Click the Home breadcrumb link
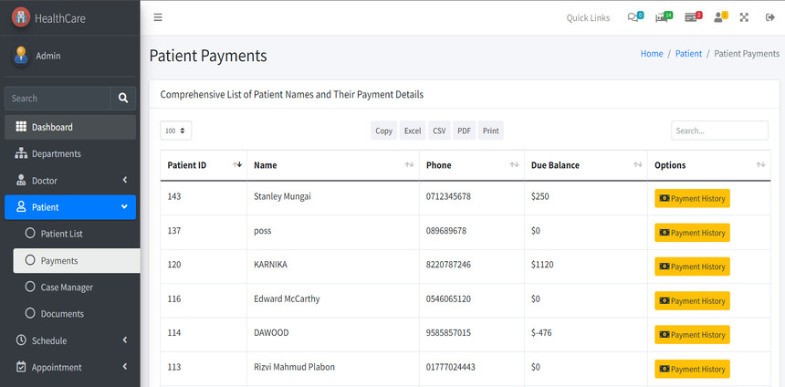785x387 pixels. [652, 54]
